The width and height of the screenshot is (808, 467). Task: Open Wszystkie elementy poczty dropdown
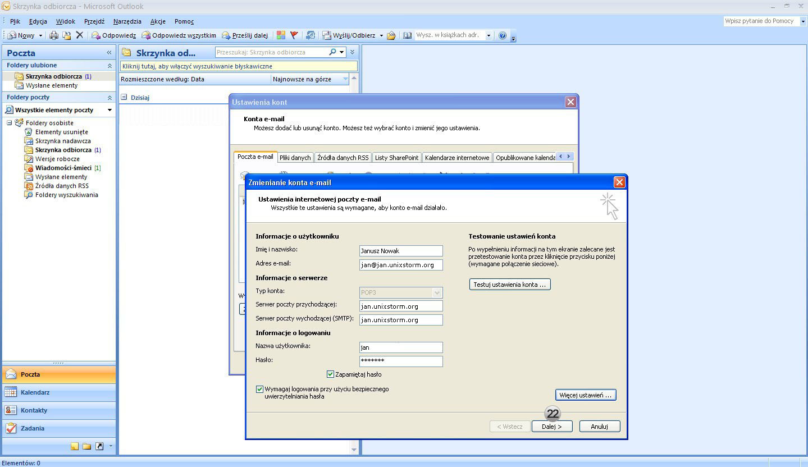(109, 110)
